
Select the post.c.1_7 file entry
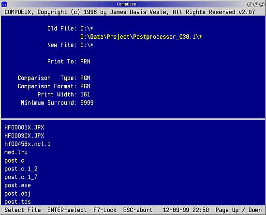point(21,177)
